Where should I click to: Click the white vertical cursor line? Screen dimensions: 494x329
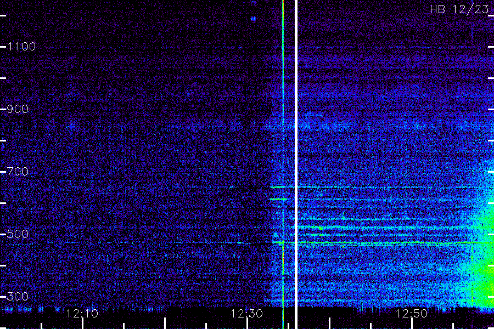[296, 164]
